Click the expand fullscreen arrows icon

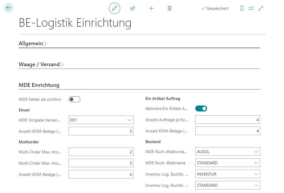[261, 8]
